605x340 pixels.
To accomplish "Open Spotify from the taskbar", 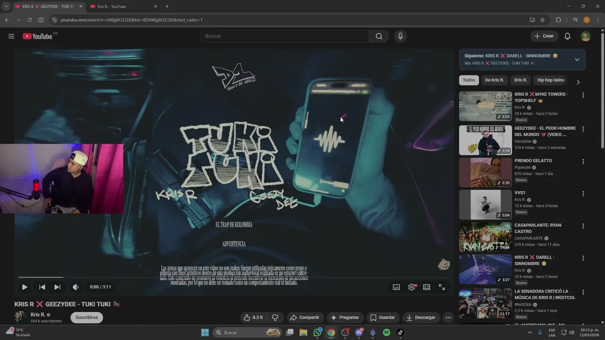I will click(387, 332).
